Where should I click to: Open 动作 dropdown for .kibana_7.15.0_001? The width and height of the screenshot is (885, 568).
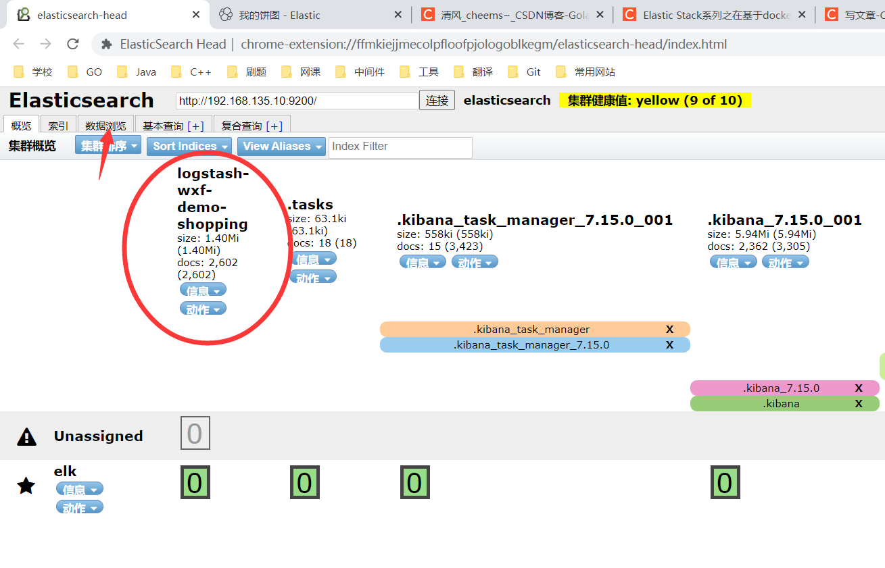click(786, 262)
